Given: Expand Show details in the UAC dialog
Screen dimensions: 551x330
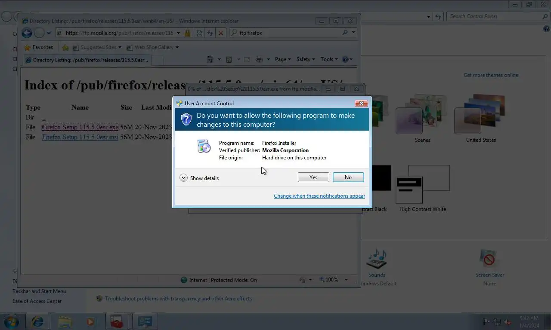Looking at the screenshot, I should [199, 178].
